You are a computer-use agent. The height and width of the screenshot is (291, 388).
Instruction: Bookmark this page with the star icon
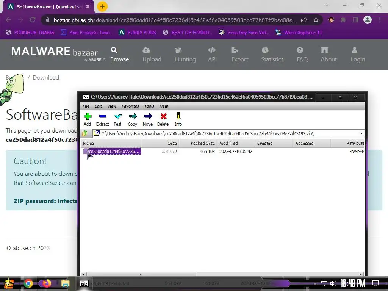tap(316, 20)
